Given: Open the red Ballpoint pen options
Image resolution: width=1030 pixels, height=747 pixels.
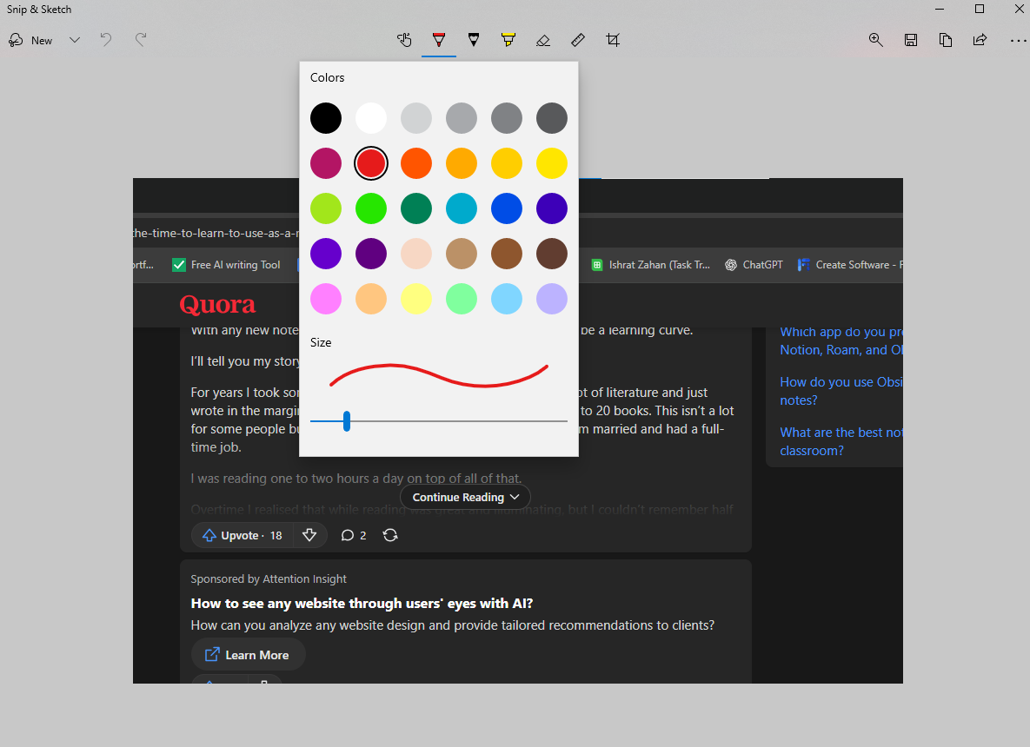Looking at the screenshot, I should (x=439, y=40).
